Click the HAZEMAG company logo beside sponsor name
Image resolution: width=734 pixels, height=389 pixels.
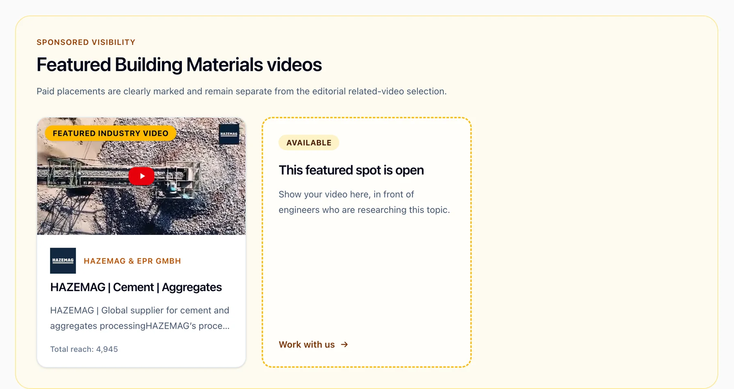click(x=63, y=261)
